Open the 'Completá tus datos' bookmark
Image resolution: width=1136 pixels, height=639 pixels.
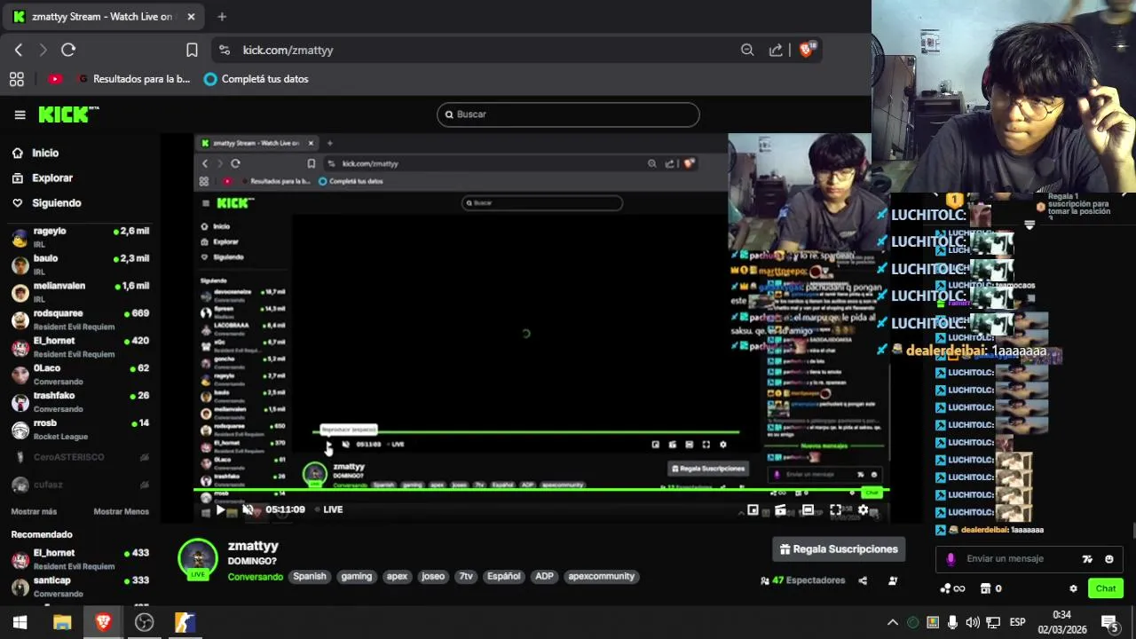256,79
